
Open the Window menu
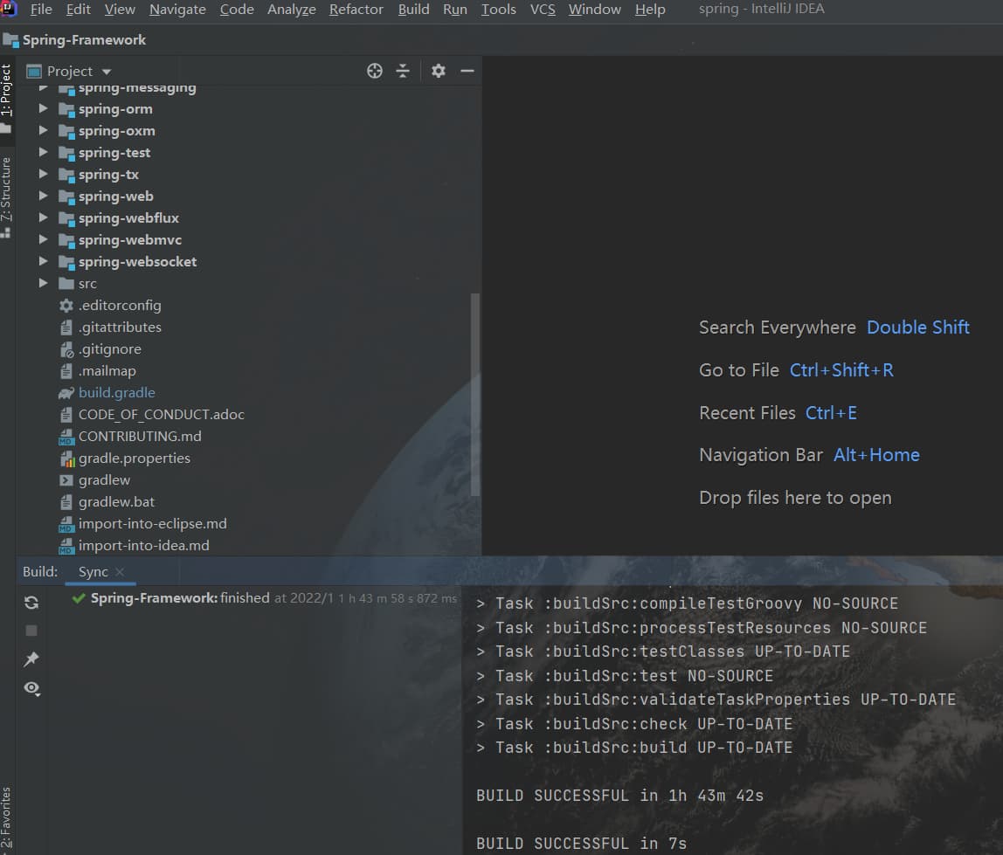[x=594, y=9]
